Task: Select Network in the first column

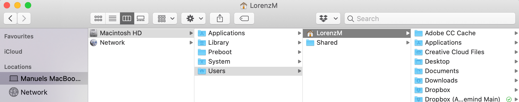Action: tap(141, 43)
